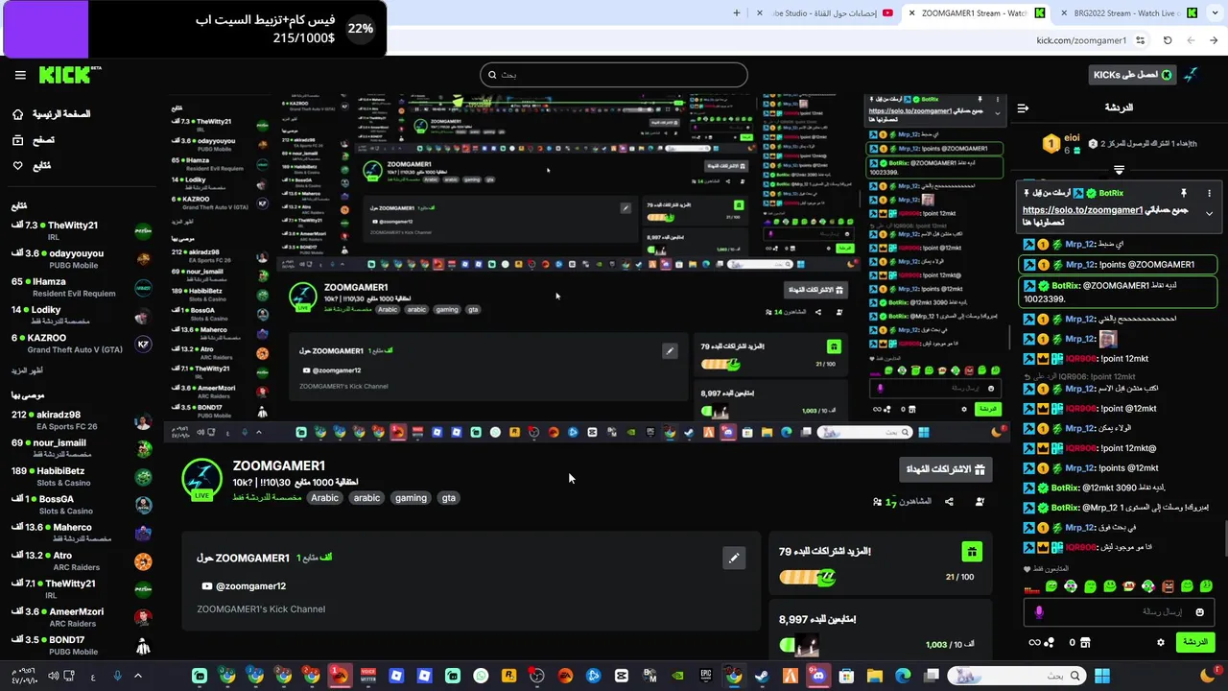The image size is (1228, 691).
Task: Open chat settings gear icon
Action: point(1160,642)
